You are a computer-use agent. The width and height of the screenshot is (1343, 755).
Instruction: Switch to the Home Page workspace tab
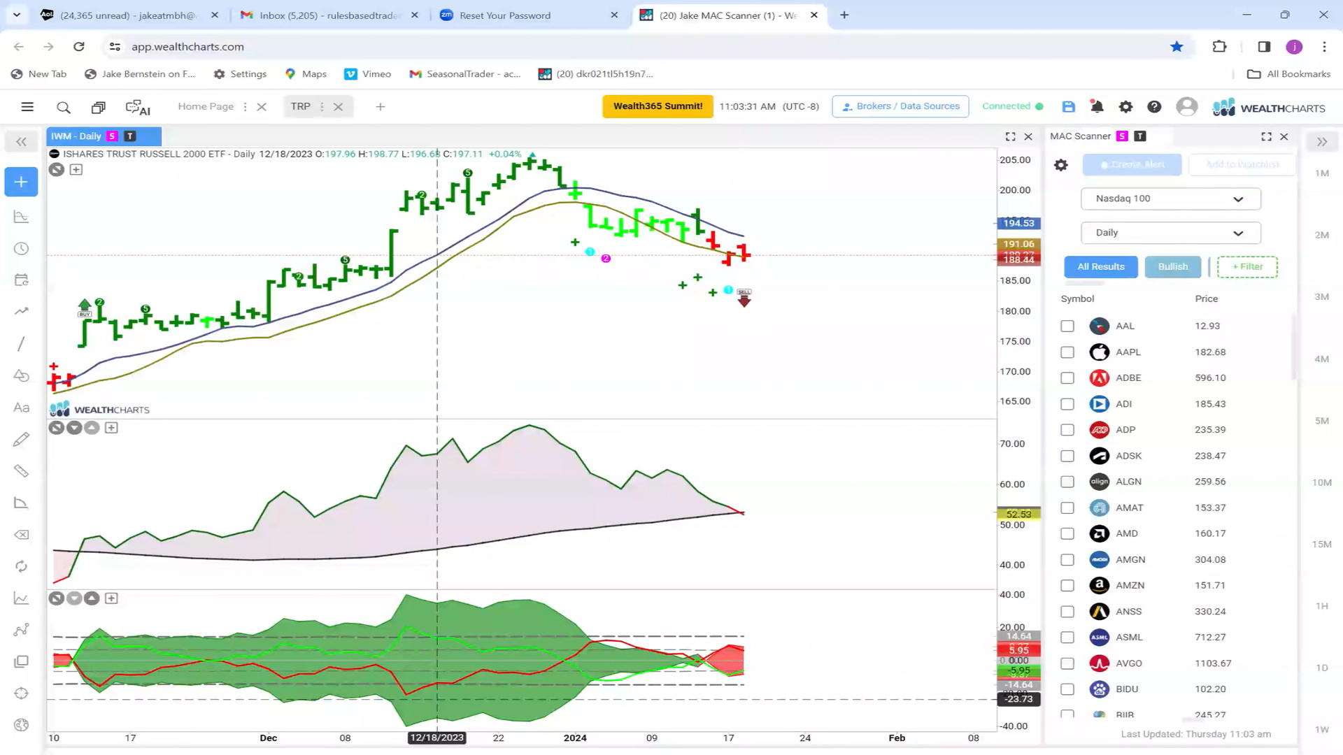pos(206,107)
